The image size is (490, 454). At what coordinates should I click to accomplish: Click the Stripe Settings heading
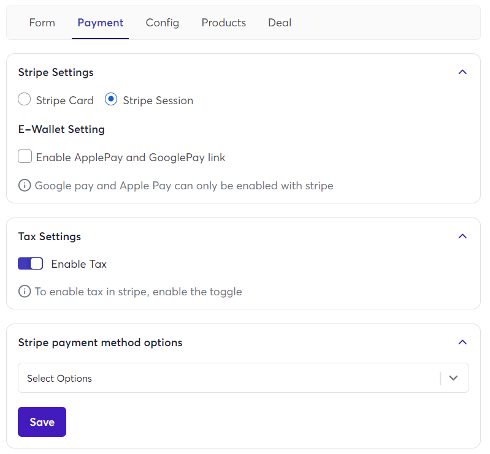point(56,72)
